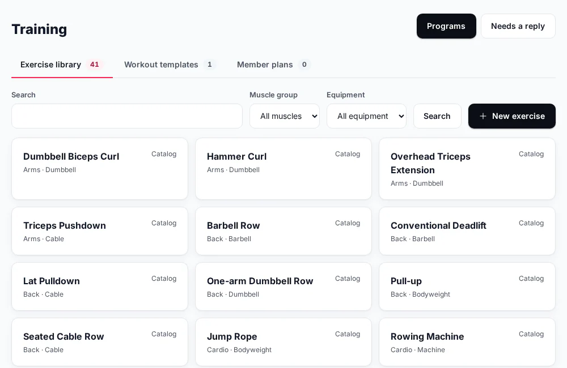Click the "Back · Bodyweight" text under Pull-up
Viewport: 567px width, 368px height.
coord(420,294)
